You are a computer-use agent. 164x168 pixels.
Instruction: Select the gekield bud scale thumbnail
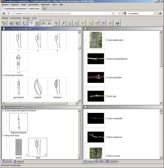38,87
